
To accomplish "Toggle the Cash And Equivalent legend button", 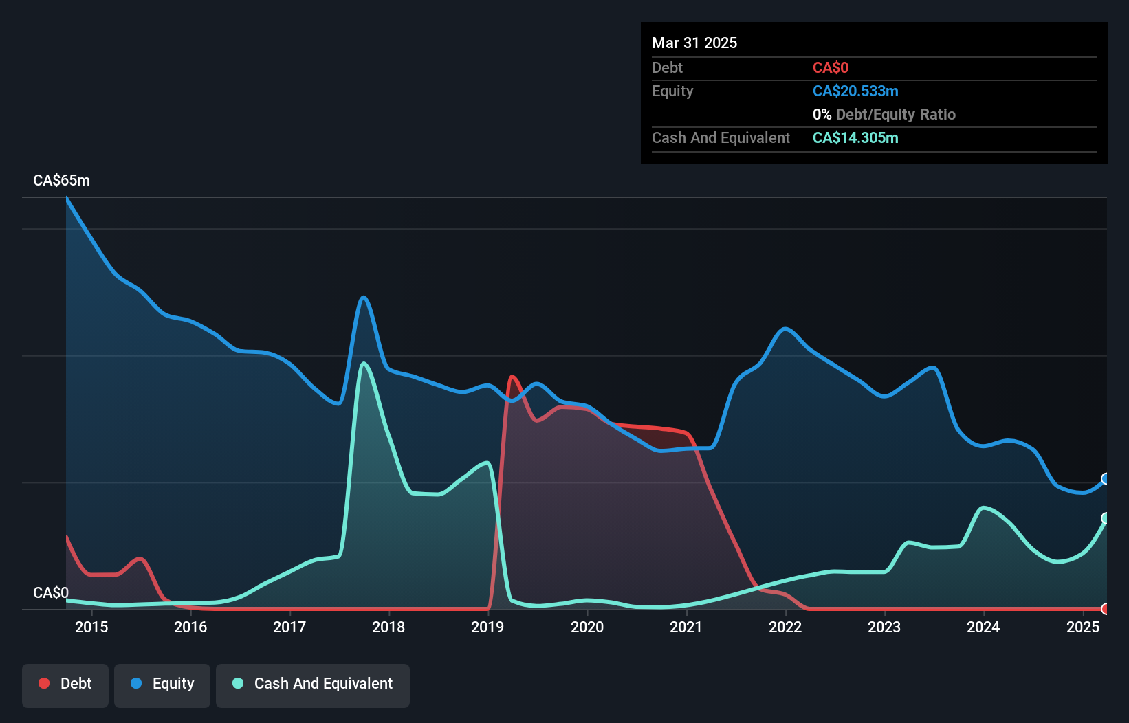I will (313, 685).
